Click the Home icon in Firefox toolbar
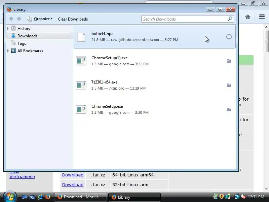Image resolution: width=269 pixels, height=202 pixels. (x=248, y=17)
